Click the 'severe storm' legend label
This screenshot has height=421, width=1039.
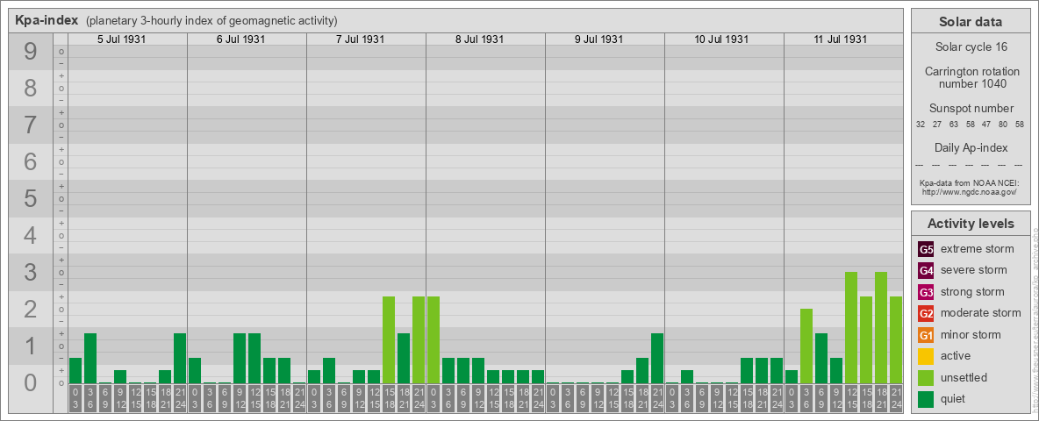click(x=974, y=270)
